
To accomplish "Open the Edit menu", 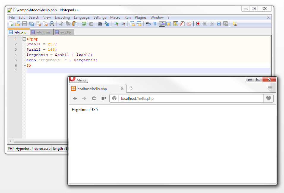I will [22, 17].
